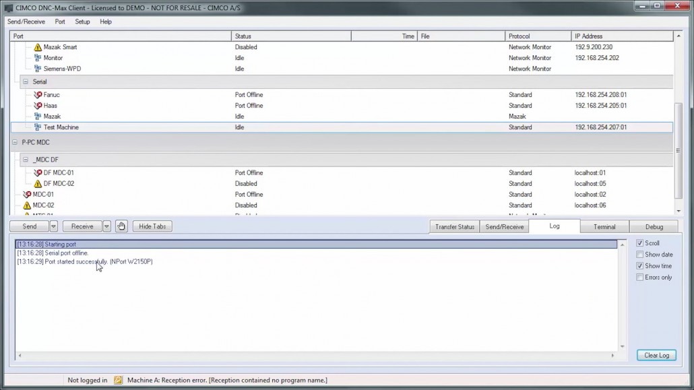Image resolution: width=694 pixels, height=390 pixels.
Task: Click the Test Machine port icon
Action: click(38, 127)
